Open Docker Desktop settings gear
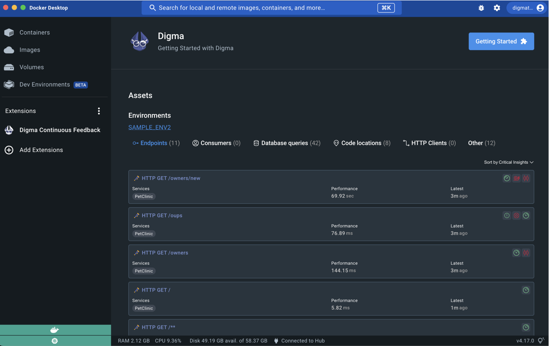Screen dimensions: 549x346 click(x=497, y=8)
